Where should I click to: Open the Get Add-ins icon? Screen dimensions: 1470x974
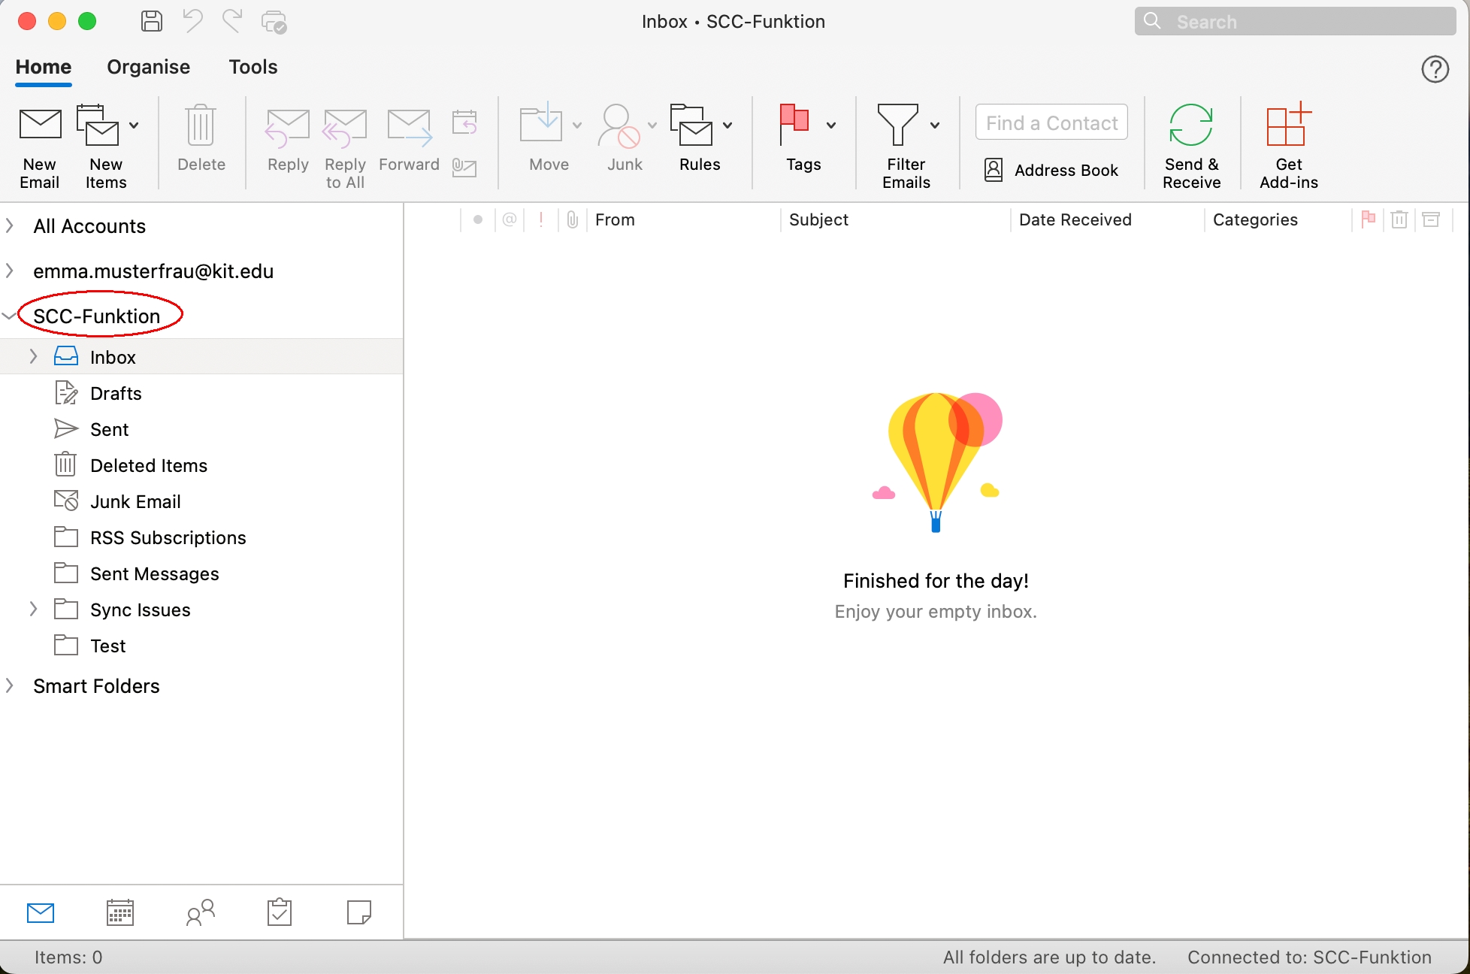pos(1288,125)
